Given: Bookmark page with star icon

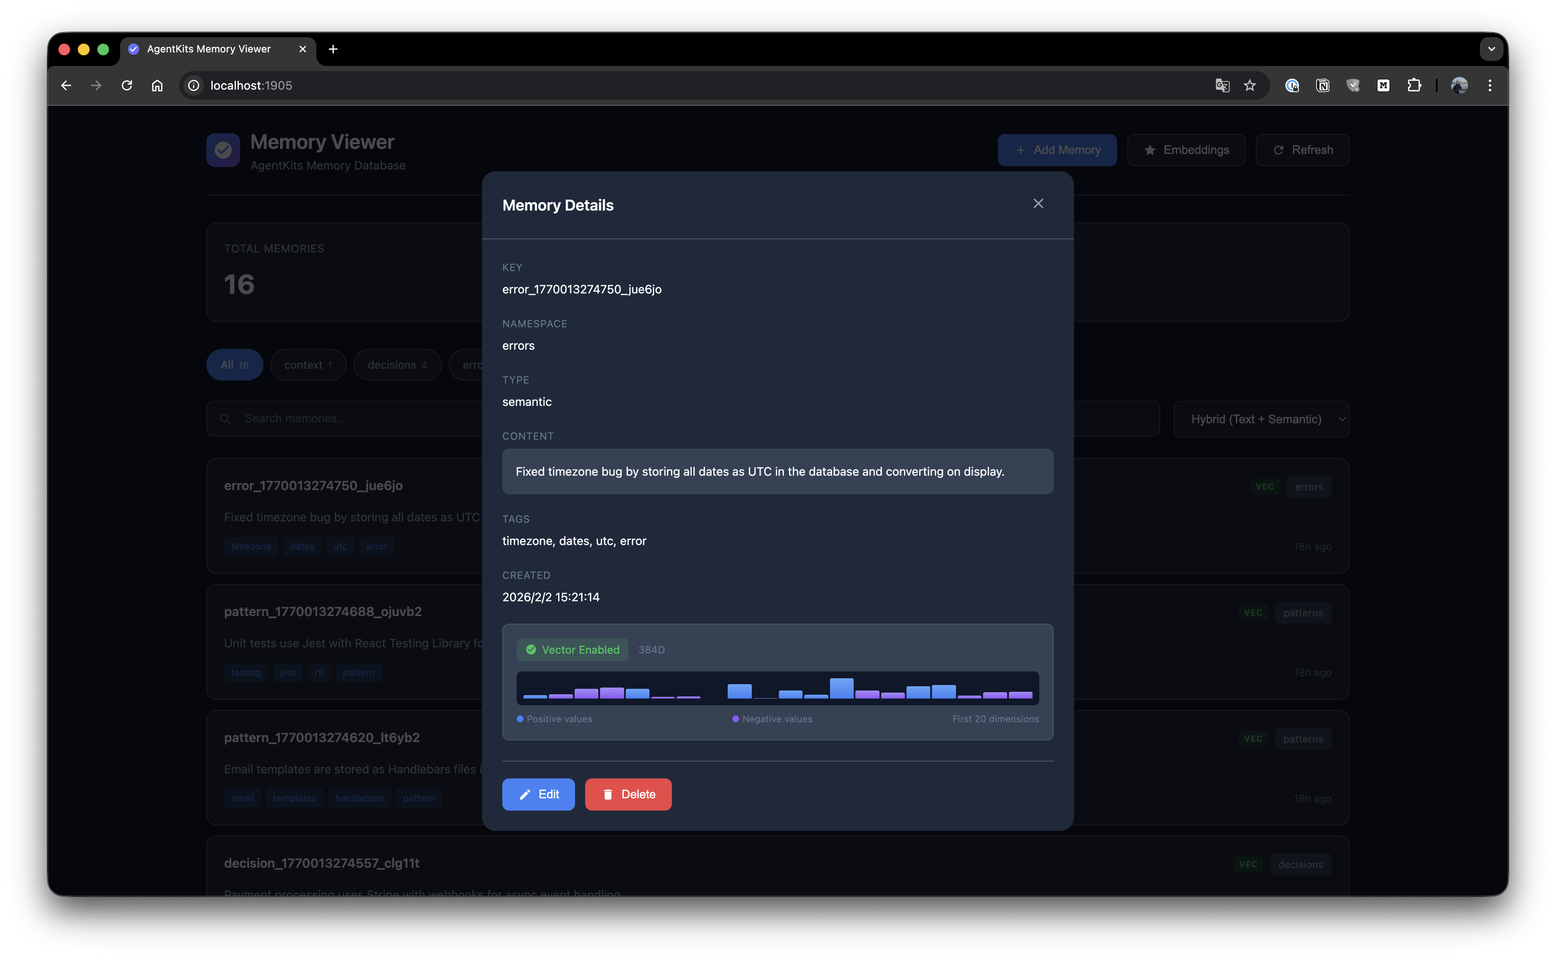Looking at the screenshot, I should pyautogui.click(x=1250, y=85).
